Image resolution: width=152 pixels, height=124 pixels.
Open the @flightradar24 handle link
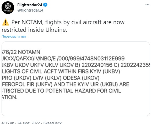[x=30, y=10]
